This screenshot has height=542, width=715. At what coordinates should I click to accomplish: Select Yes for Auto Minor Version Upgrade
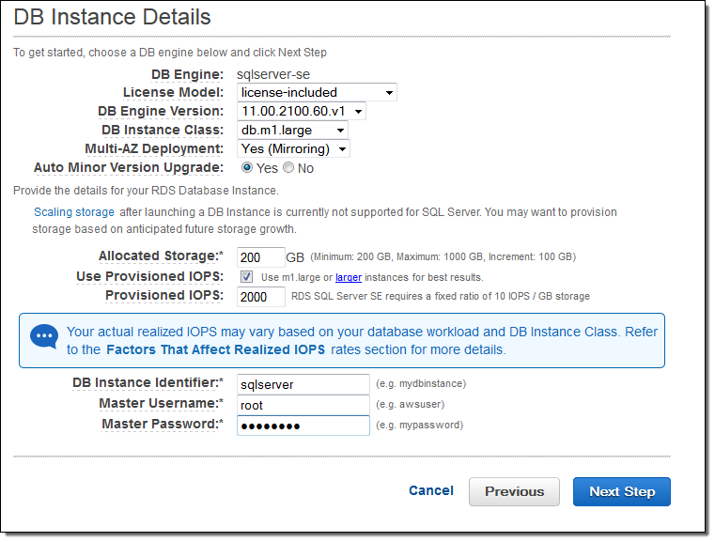247,168
